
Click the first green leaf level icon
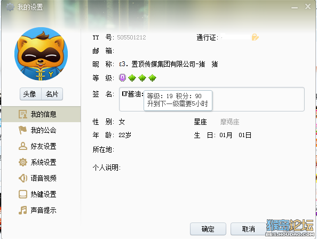[x=132, y=77]
